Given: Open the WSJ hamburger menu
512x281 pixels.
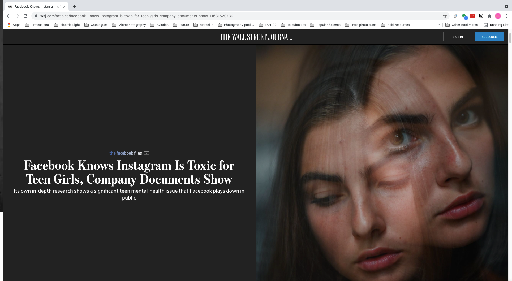Looking at the screenshot, I should [x=8, y=37].
